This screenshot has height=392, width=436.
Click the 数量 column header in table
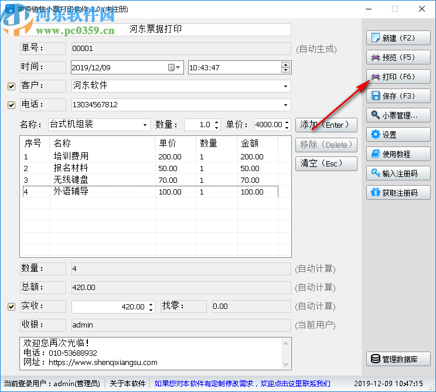pyautogui.click(x=217, y=144)
